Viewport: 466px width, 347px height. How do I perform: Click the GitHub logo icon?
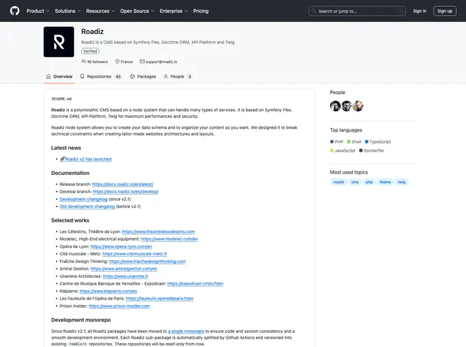pos(15,11)
